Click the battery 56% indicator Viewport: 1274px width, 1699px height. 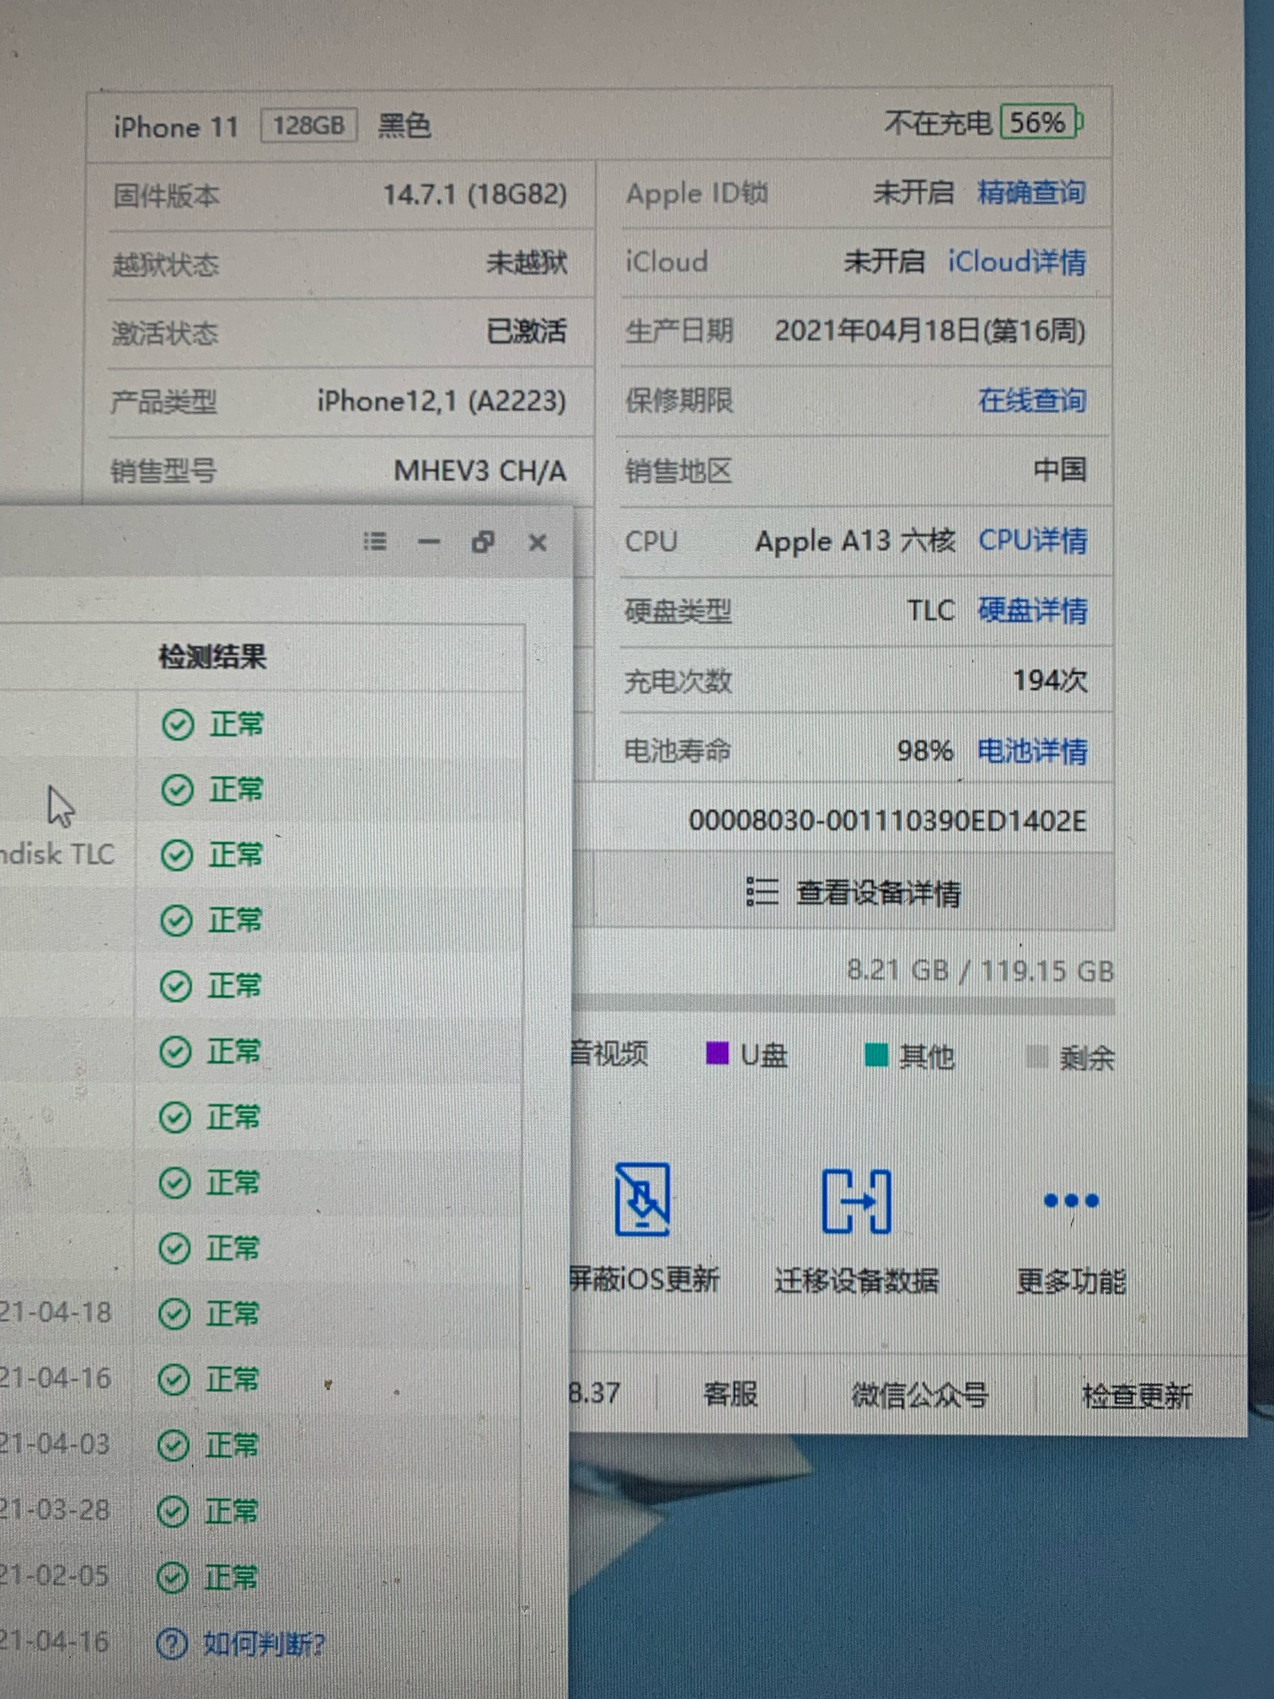point(1040,123)
